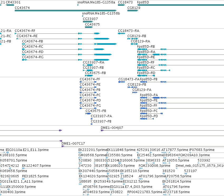
Task: Click EST FGM230D08.3prime
Action: (154, 166)
